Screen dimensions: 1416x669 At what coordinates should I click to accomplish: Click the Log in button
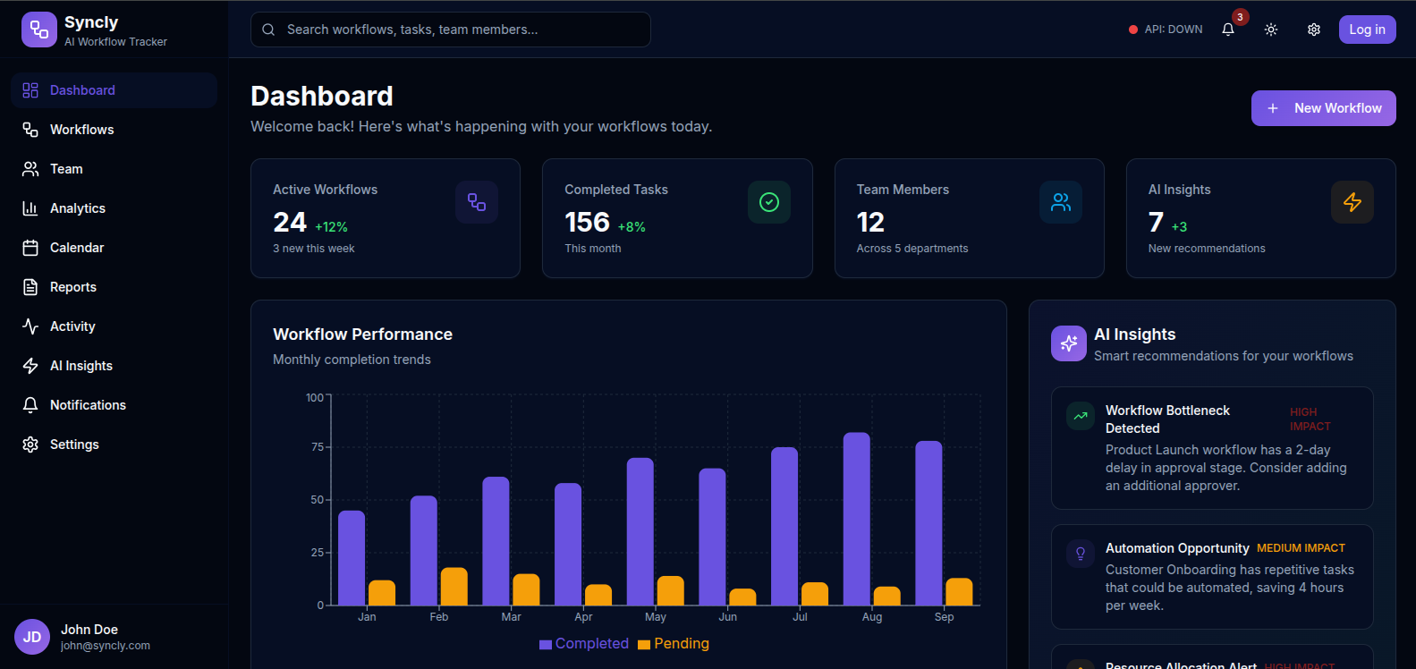point(1367,30)
